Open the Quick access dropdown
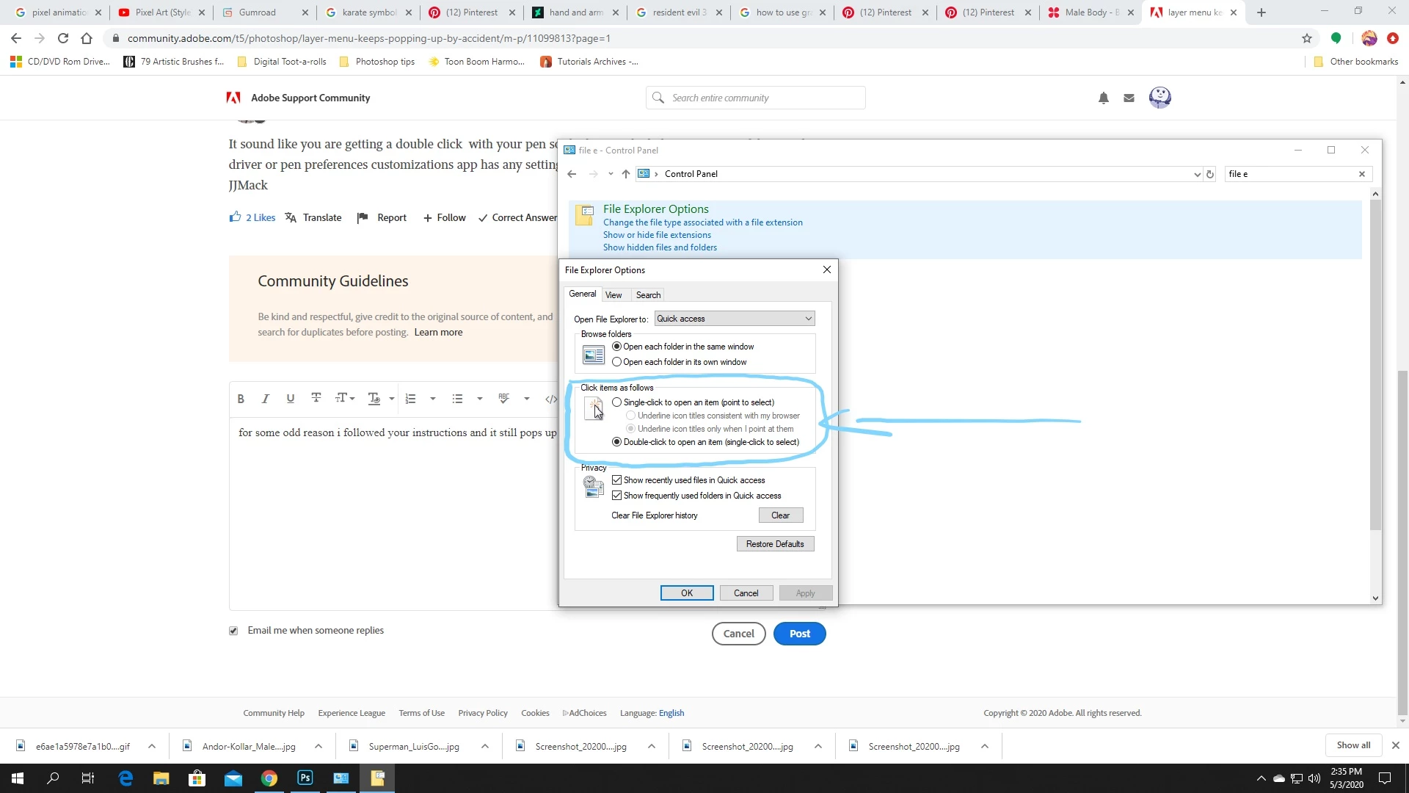 tap(735, 319)
